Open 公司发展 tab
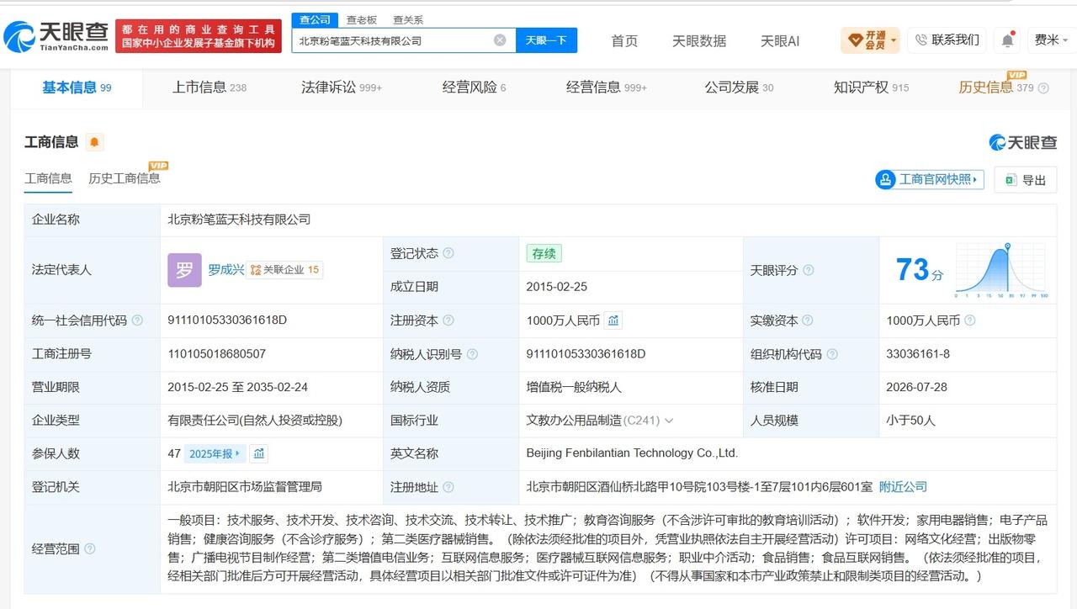This screenshot has height=609, width=1077. pyautogui.click(x=739, y=87)
